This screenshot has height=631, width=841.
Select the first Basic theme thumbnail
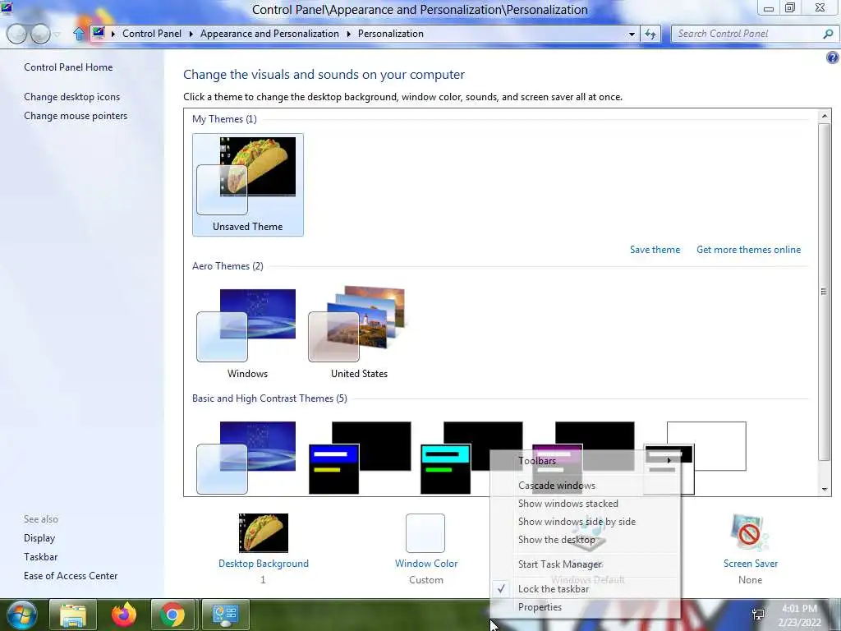pyautogui.click(x=246, y=458)
